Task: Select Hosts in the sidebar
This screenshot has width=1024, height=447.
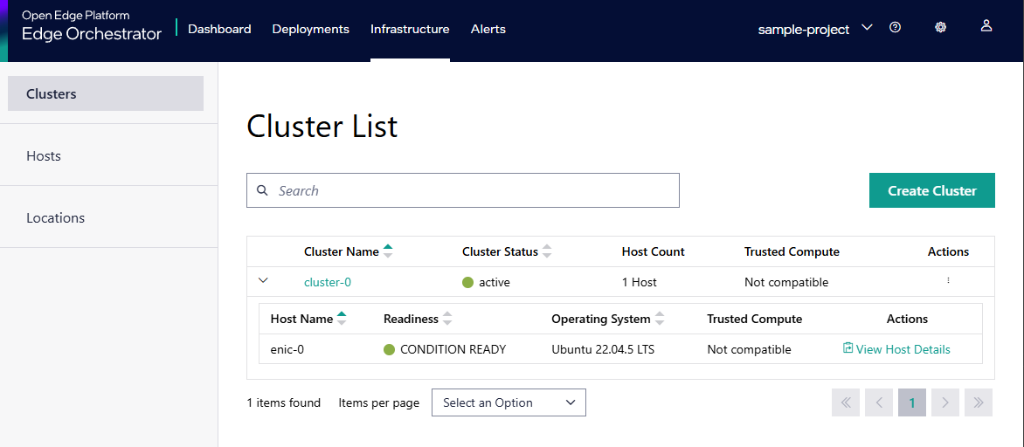Action: tap(44, 155)
